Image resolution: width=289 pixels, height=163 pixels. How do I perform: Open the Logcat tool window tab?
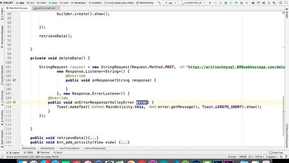click(x=13, y=153)
